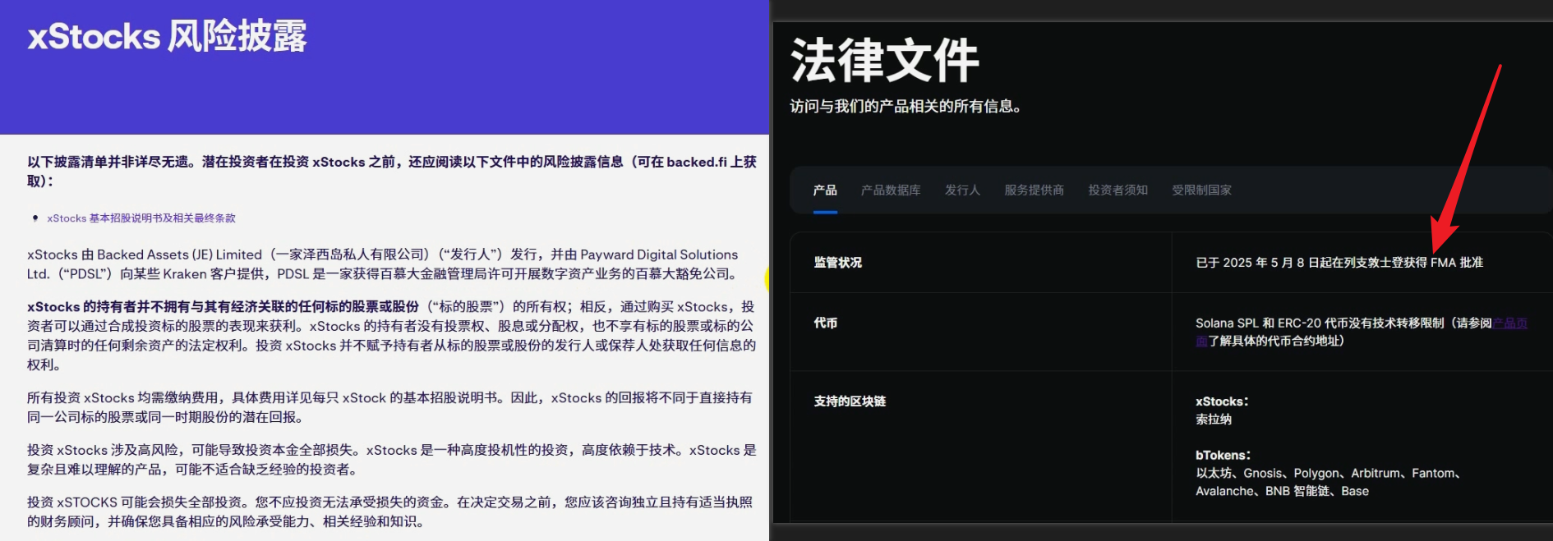The image size is (1553, 541).
Task: Select the 监管状况 row label
Action: click(x=838, y=263)
